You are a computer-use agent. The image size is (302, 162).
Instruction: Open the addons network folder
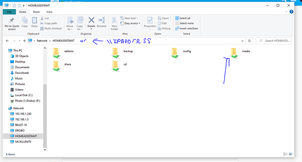tap(63, 53)
